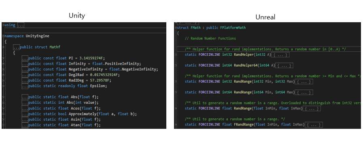Expand the ellipsis box on the Infinity constant line
Viewport: 363px width, 147px height.
coord(25,64)
